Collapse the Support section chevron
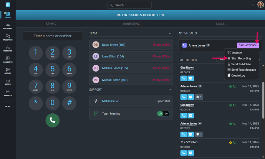The width and height of the screenshot is (265, 159). click(170, 90)
